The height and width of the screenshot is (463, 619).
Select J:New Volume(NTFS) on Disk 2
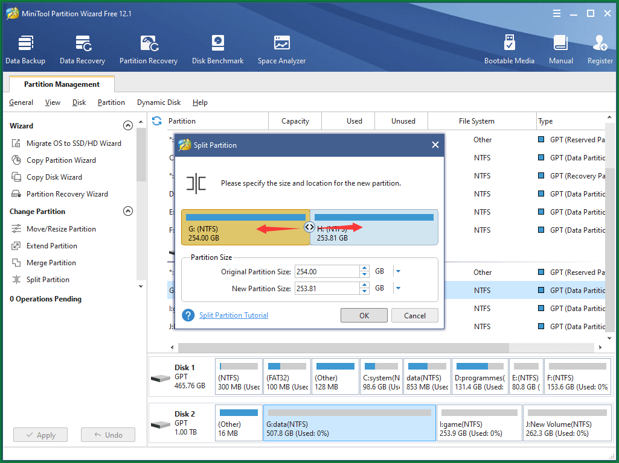coord(567,423)
